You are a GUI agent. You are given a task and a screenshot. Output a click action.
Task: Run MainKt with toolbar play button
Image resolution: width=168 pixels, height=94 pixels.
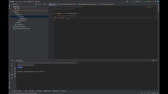tap(144, 2)
